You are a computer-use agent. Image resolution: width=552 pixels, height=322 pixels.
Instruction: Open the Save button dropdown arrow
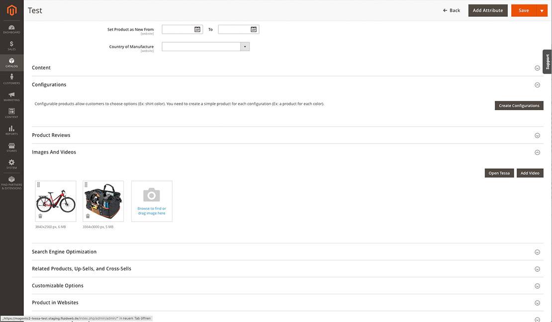(x=542, y=10)
